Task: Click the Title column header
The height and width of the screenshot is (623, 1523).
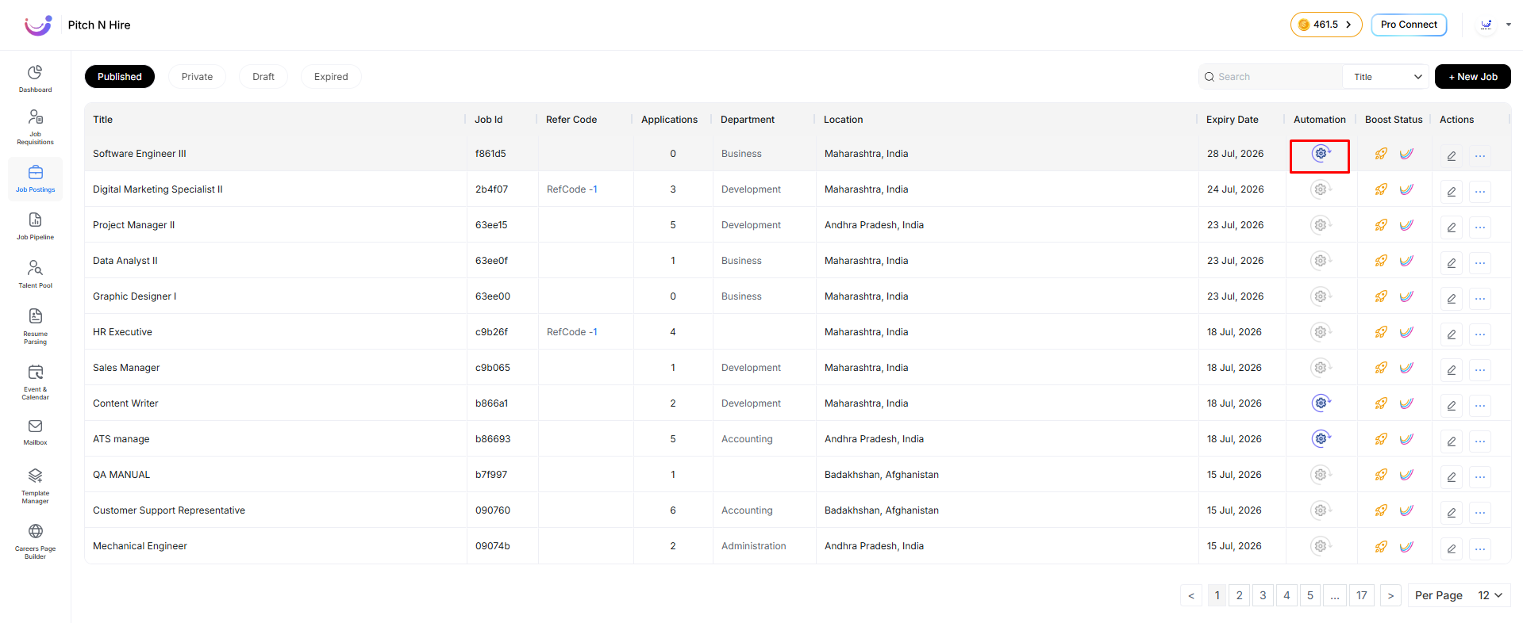Action: tap(102, 120)
